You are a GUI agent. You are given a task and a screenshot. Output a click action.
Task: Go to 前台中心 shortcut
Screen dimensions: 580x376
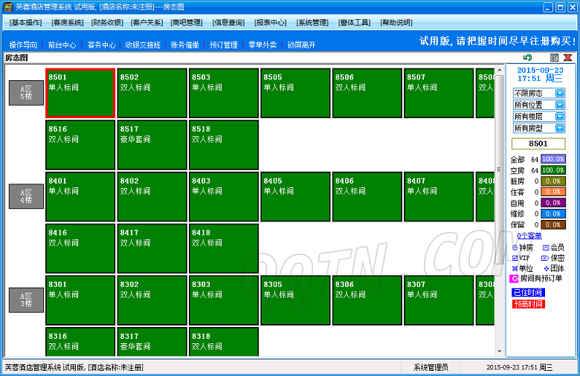(x=62, y=45)
